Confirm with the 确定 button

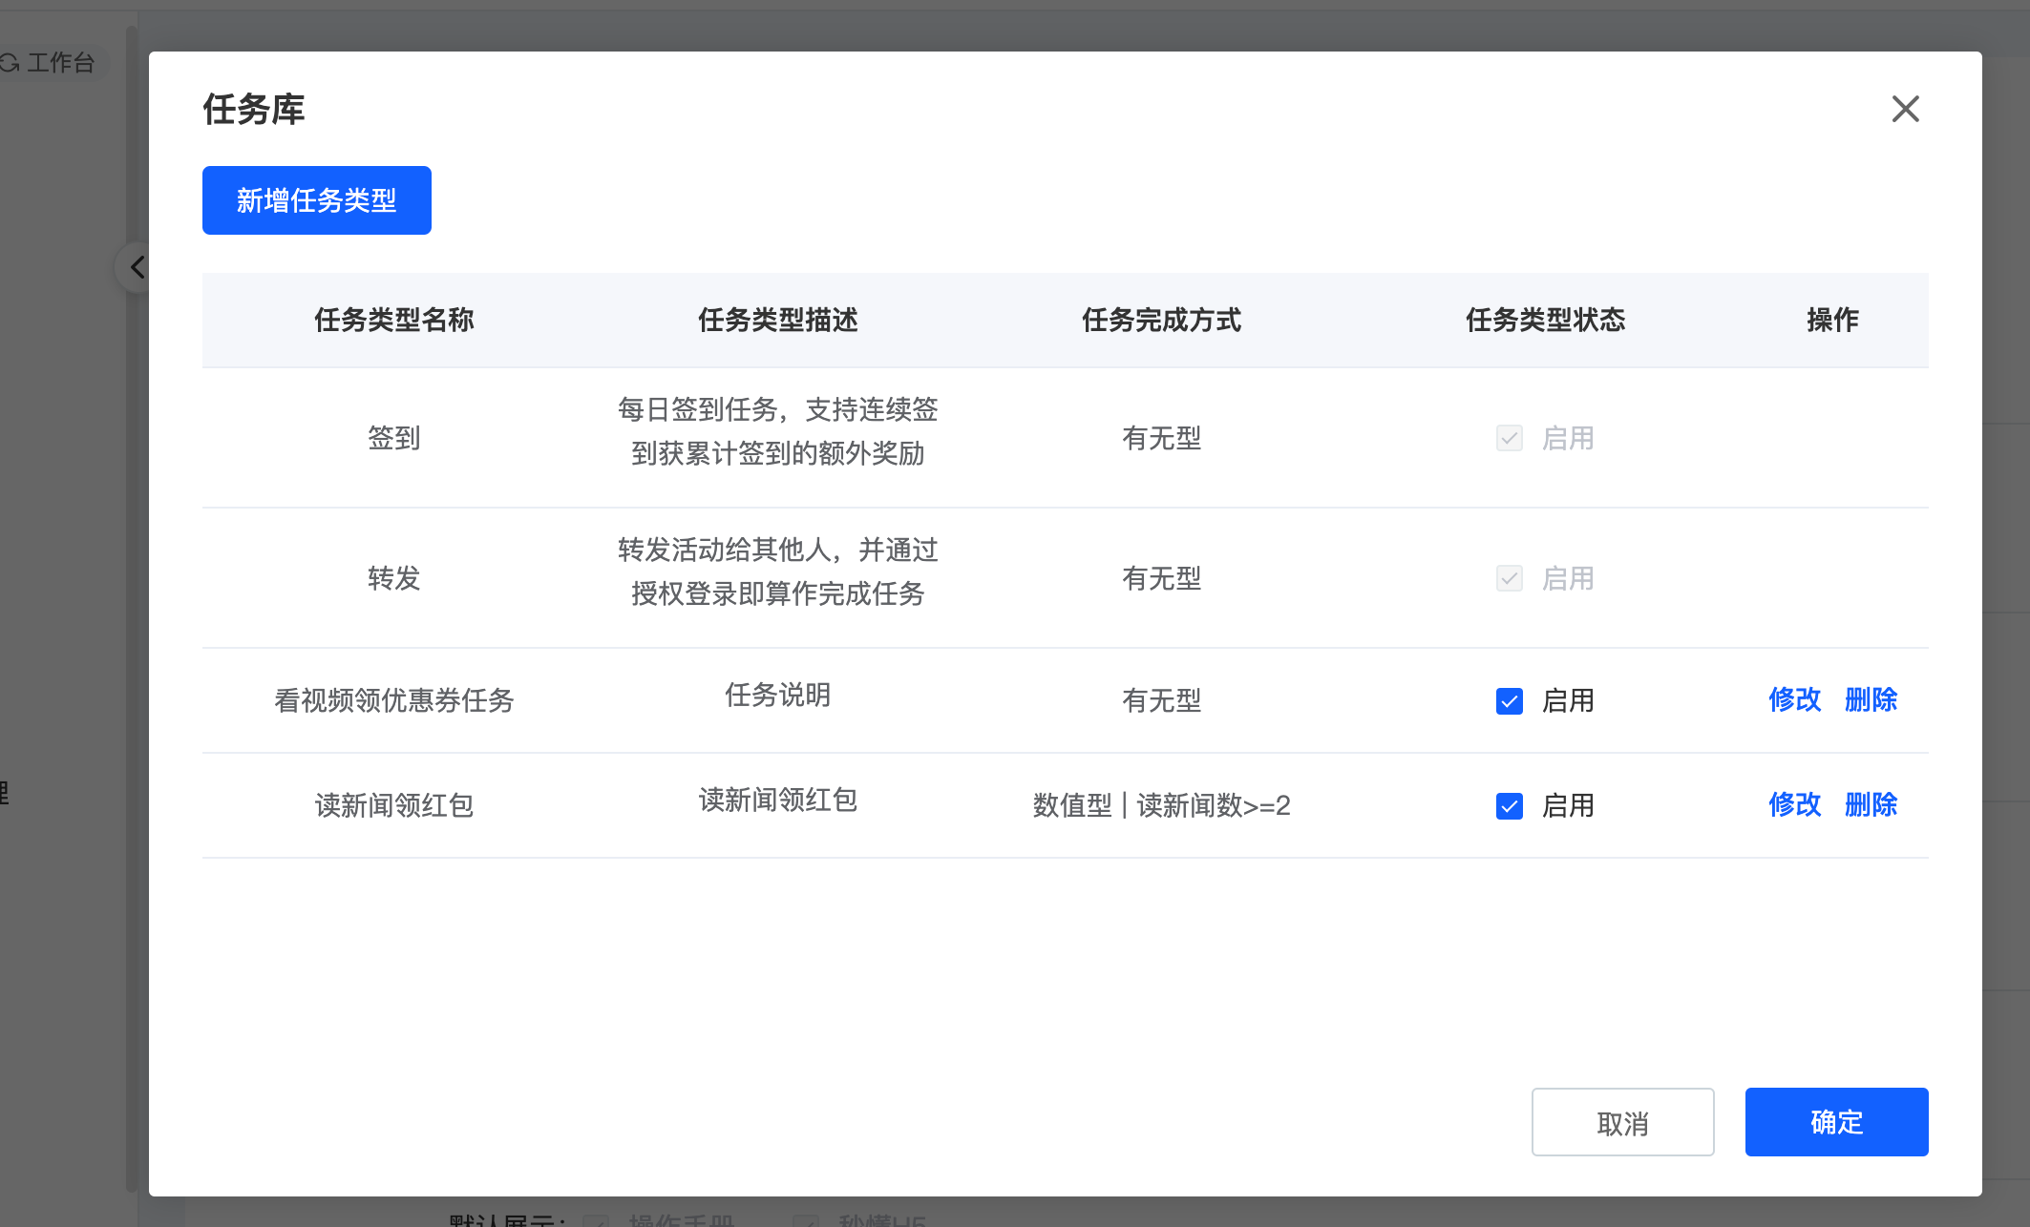click(x=1836, y=1122)
